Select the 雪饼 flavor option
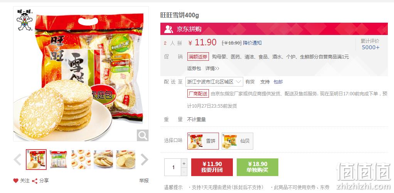 [203, 141]
